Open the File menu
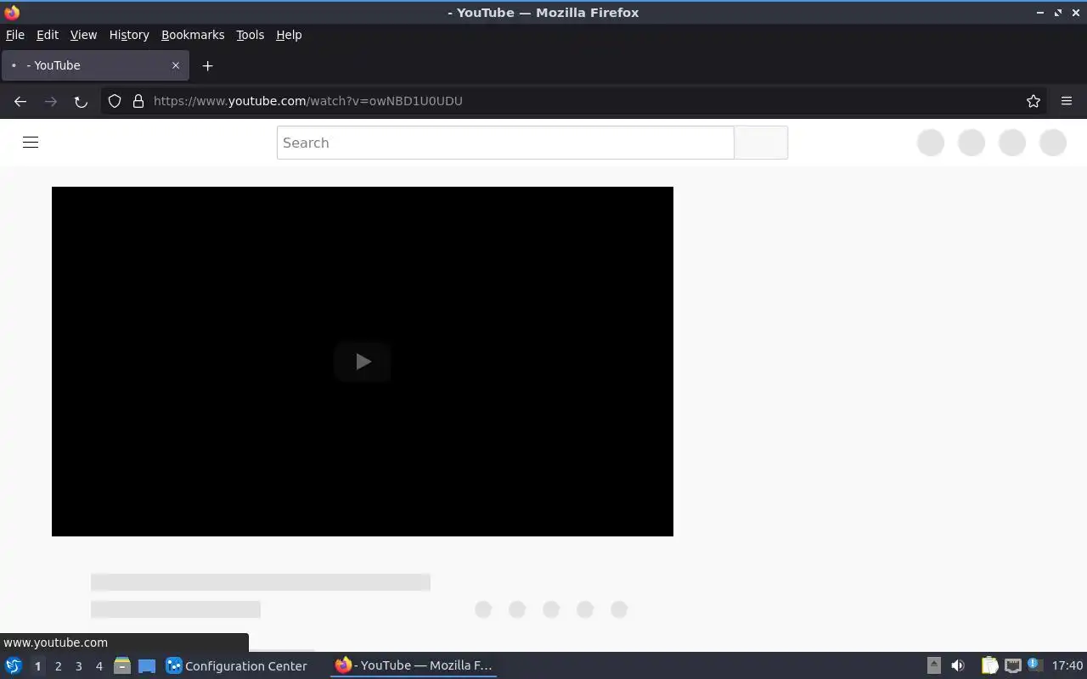This screenshot has width=1087, height=679. (15, 35)
